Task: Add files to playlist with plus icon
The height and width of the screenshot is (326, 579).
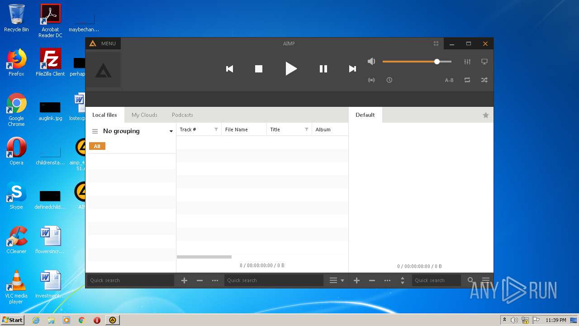Action: [356, 280]
